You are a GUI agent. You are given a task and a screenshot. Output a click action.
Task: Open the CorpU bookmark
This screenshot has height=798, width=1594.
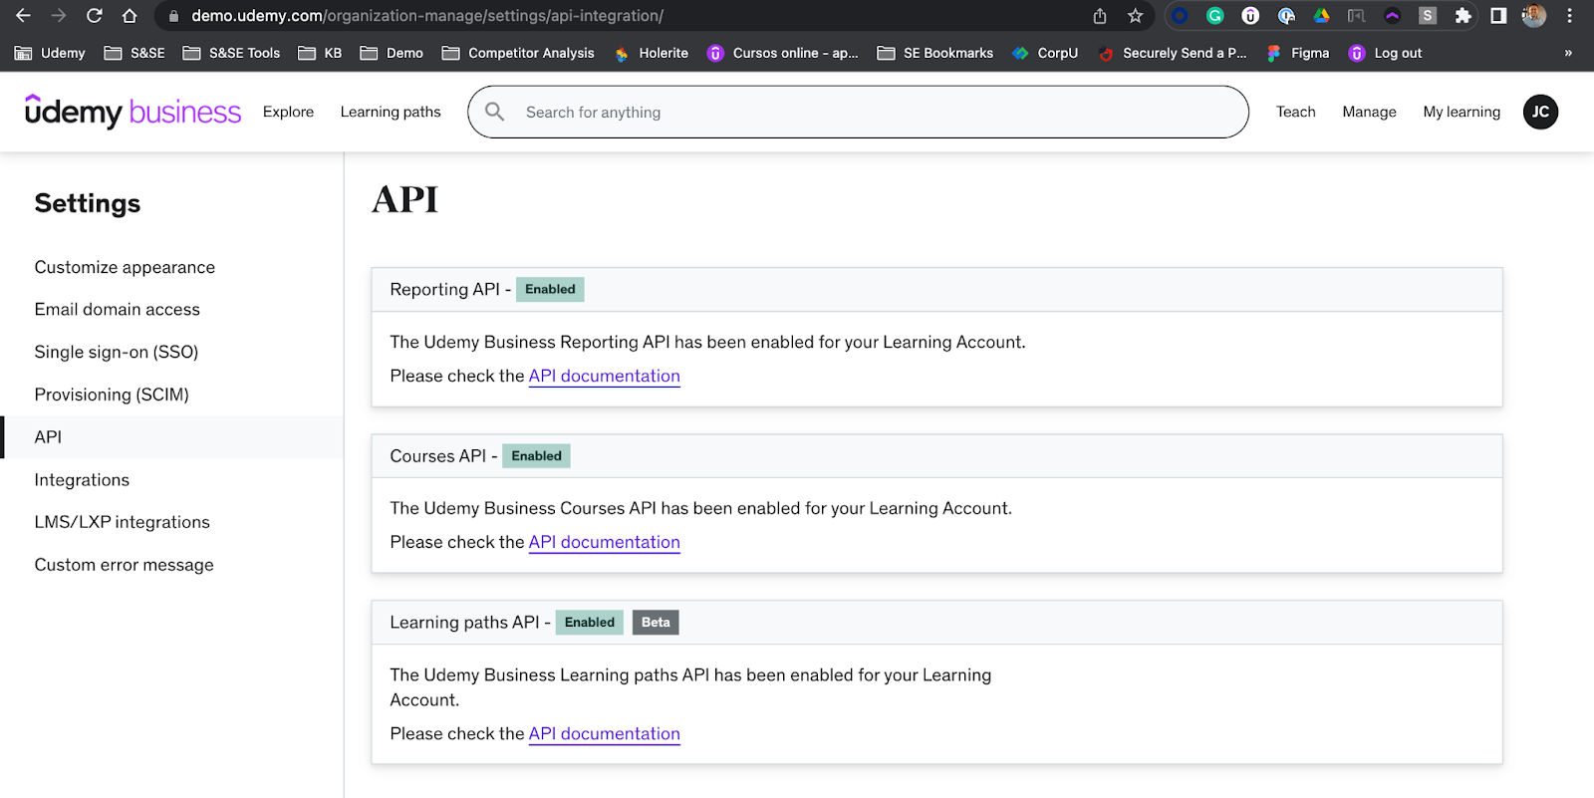coord(1045,53)
